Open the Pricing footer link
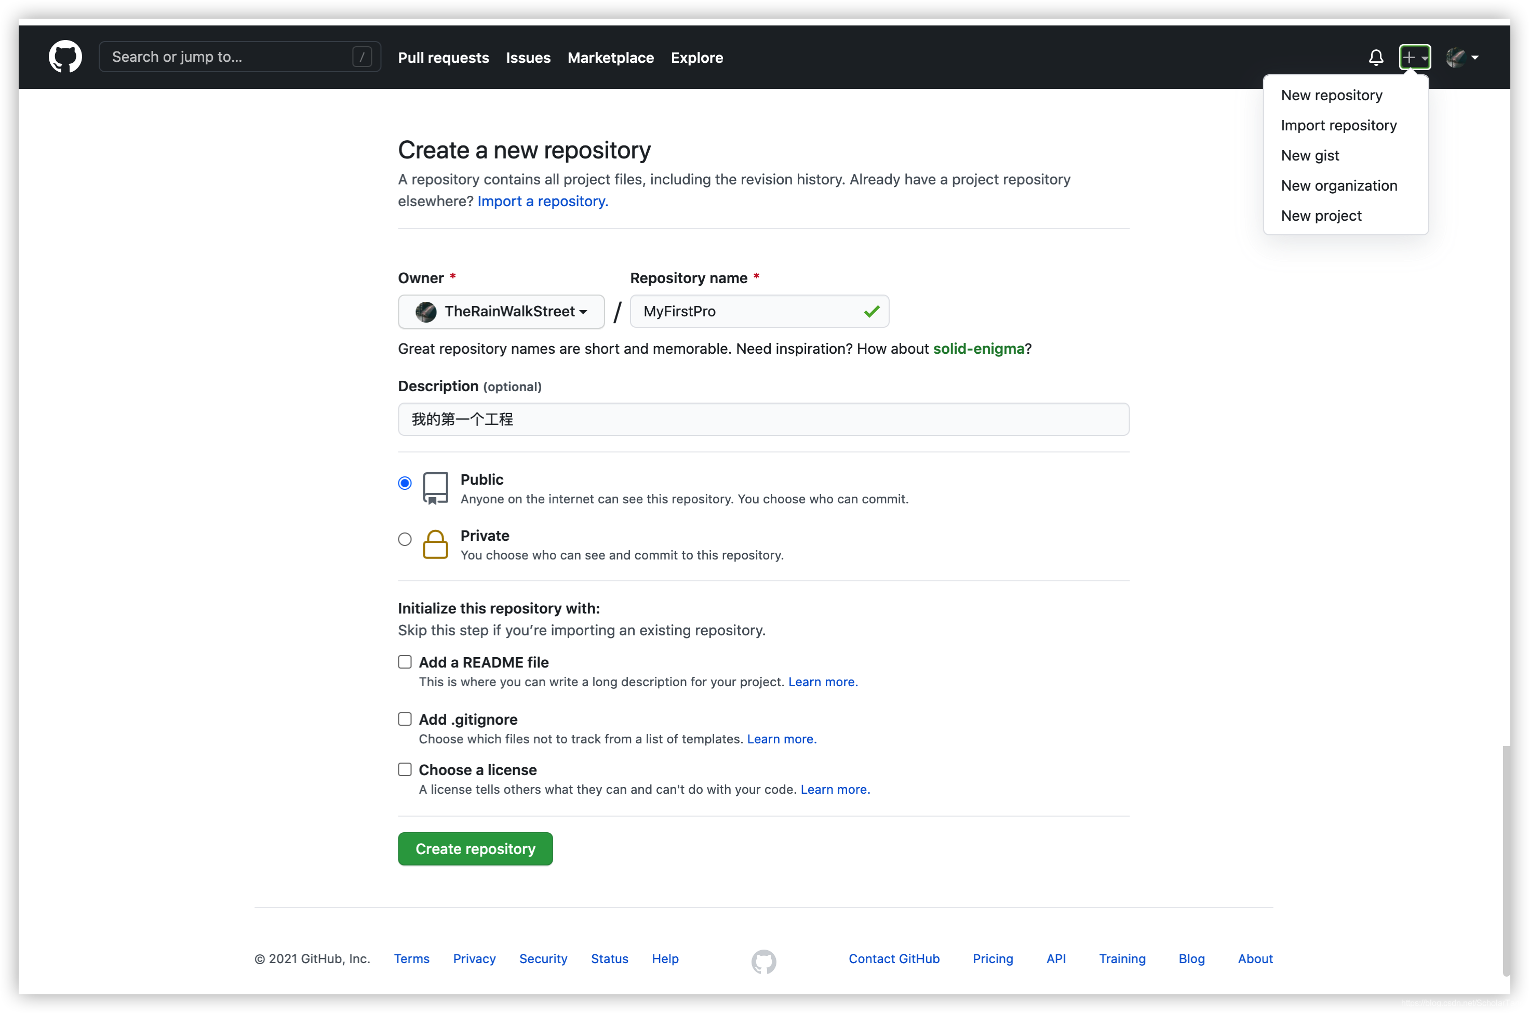 (x=992, y=959)
